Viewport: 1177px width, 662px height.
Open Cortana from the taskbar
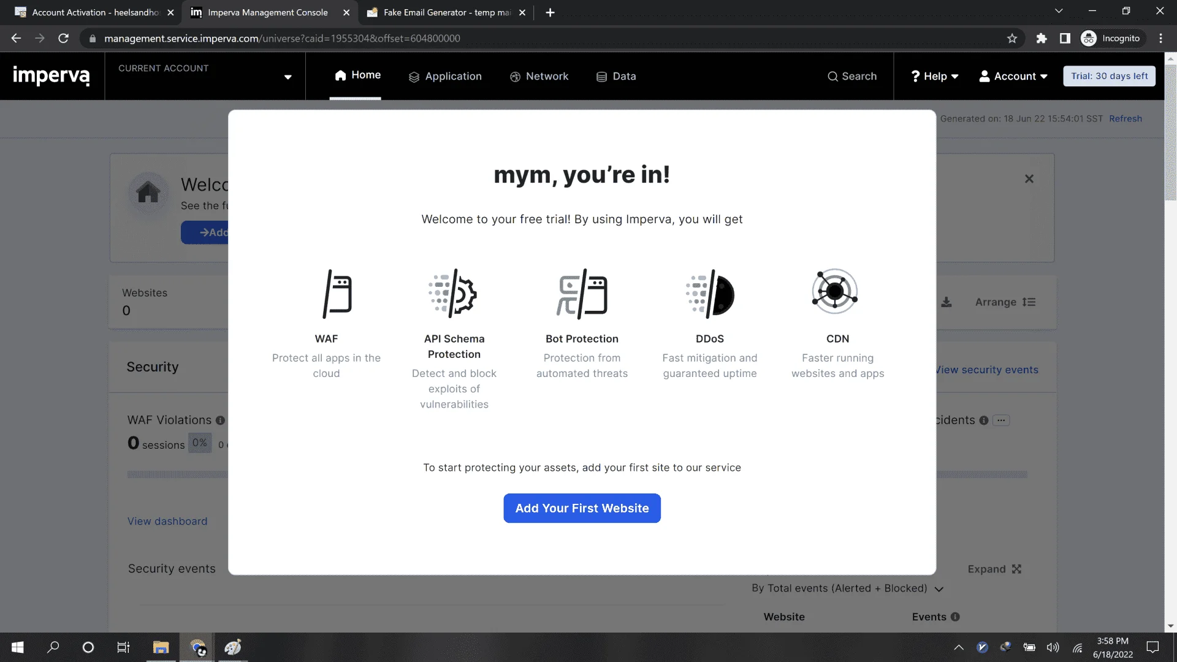(x=88, y=647)
